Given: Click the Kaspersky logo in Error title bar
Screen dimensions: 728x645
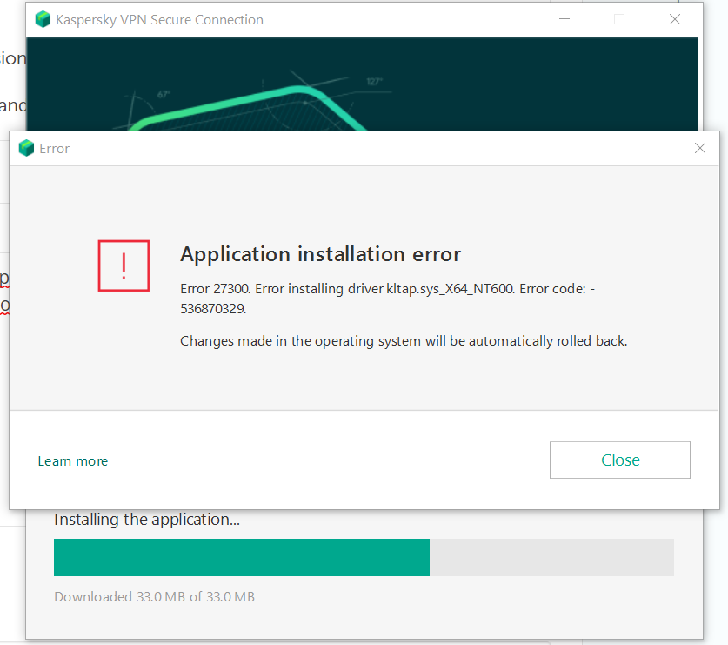Looking at the screenshot, I should click(26, 148).
